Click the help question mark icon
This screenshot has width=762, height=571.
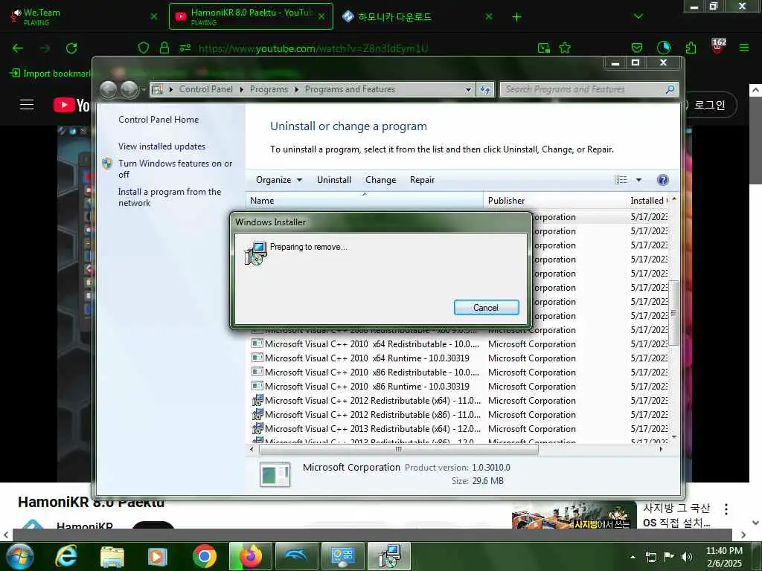pos(662,180)
